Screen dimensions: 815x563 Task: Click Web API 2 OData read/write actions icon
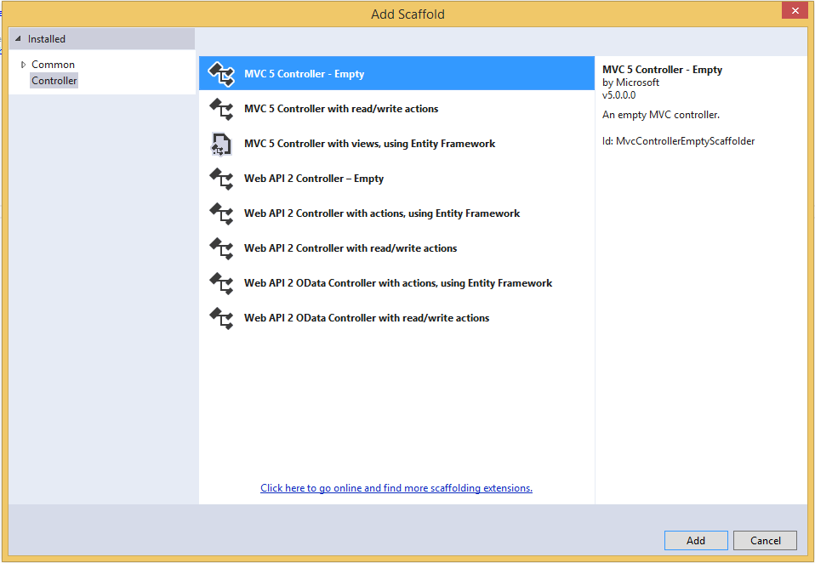221,318
